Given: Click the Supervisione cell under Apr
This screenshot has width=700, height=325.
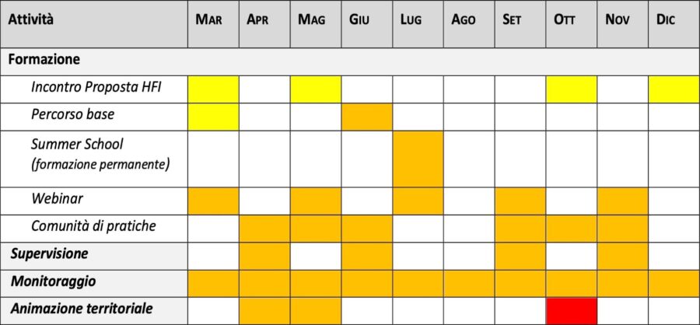Looking at the screenshot, I should pyautogui.click(x=264, y=257).
